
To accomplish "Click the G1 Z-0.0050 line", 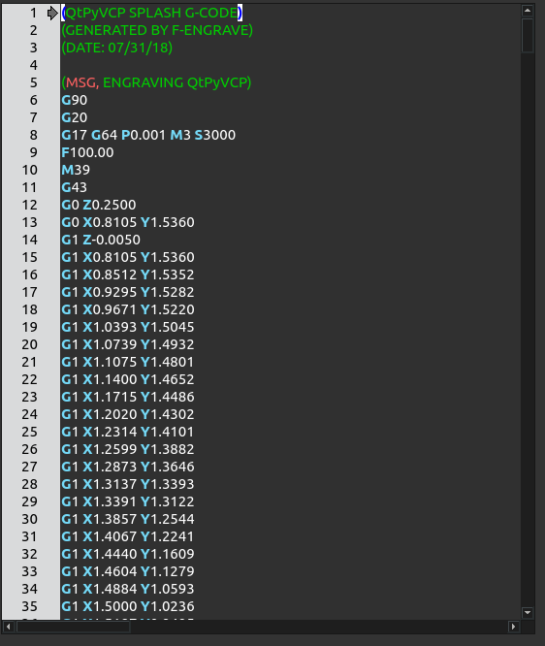I will click(x=101, y=240).
